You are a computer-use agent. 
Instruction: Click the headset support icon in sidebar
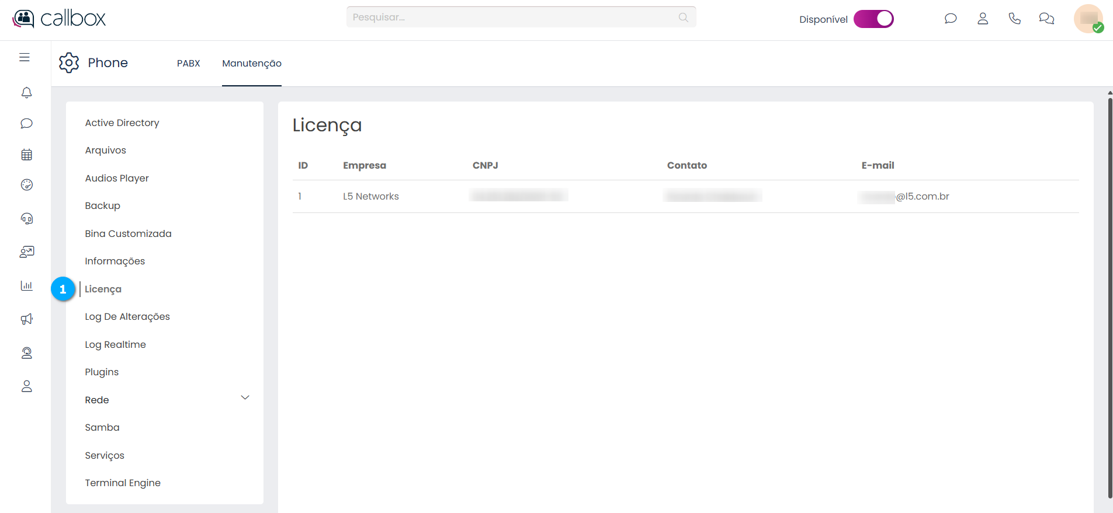tap(26, 219)
